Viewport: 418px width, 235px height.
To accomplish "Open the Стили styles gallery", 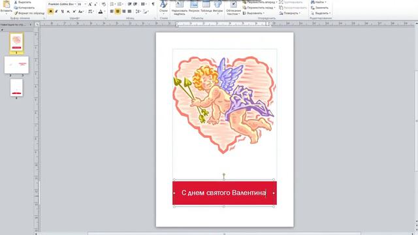I will [x=163, y=7].
